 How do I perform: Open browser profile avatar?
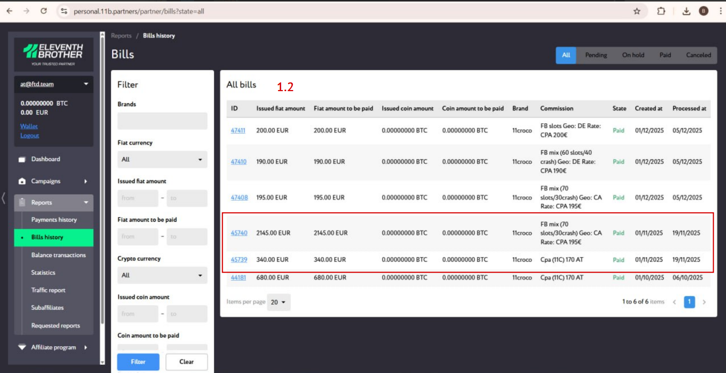(x=703, y=11)
